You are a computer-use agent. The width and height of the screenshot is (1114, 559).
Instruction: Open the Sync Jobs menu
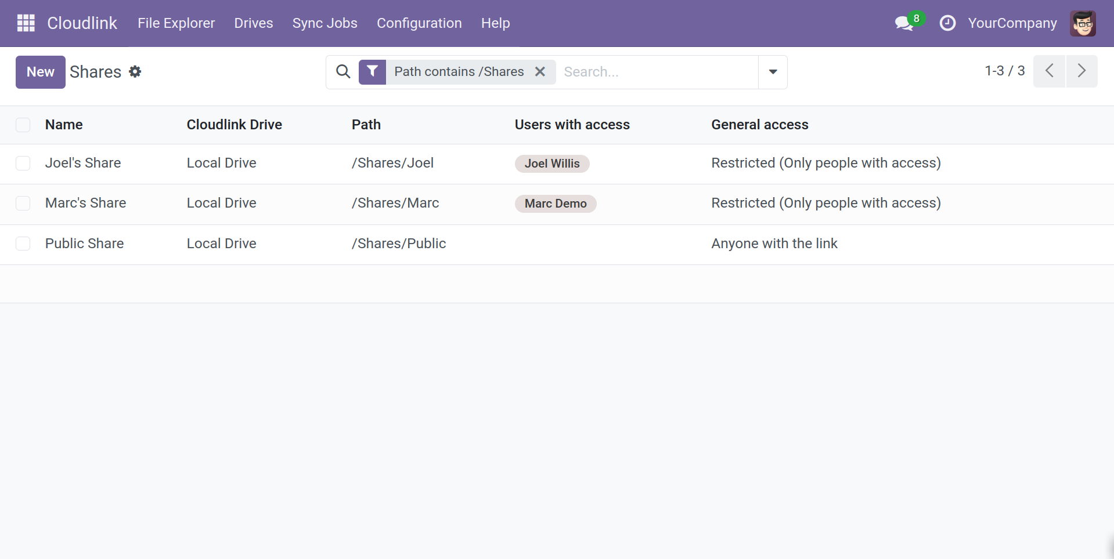[325, 23]
